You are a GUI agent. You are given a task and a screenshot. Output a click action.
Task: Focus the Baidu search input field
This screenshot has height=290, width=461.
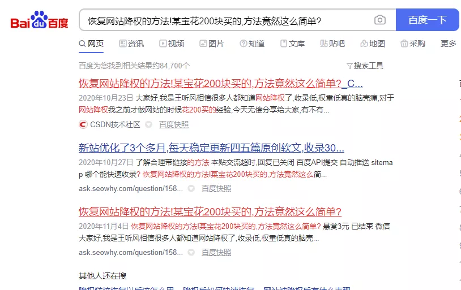click(237, 20)
